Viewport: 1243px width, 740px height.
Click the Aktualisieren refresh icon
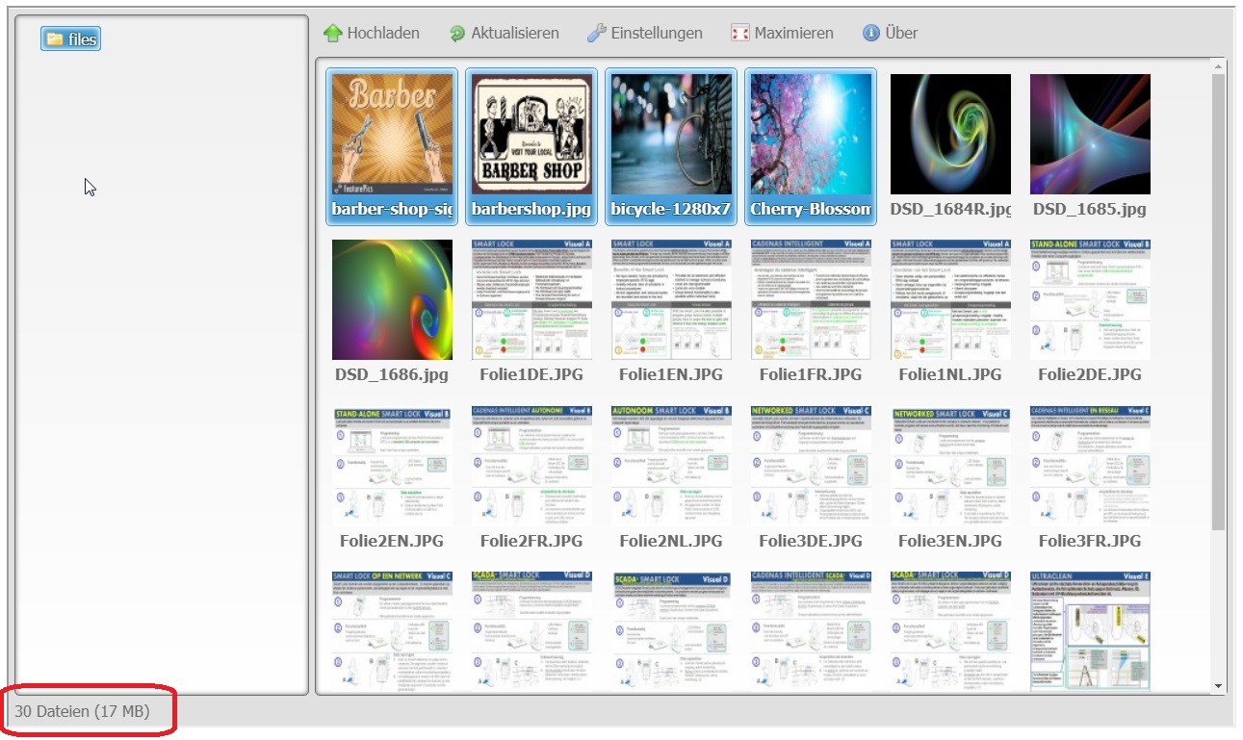(x=457, y=33)
